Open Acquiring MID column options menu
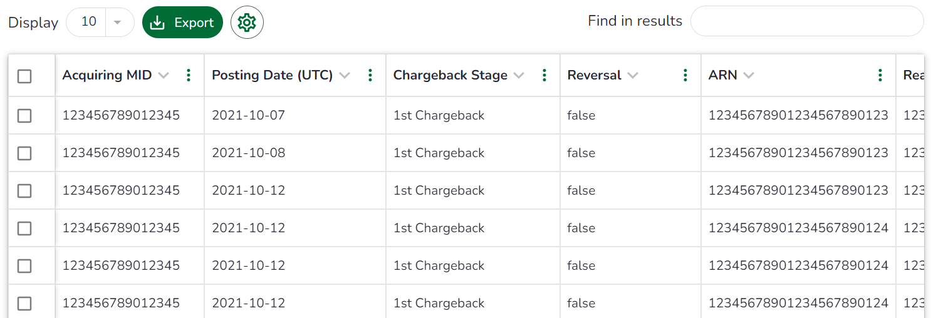The image size is (931, 318). 189,75
